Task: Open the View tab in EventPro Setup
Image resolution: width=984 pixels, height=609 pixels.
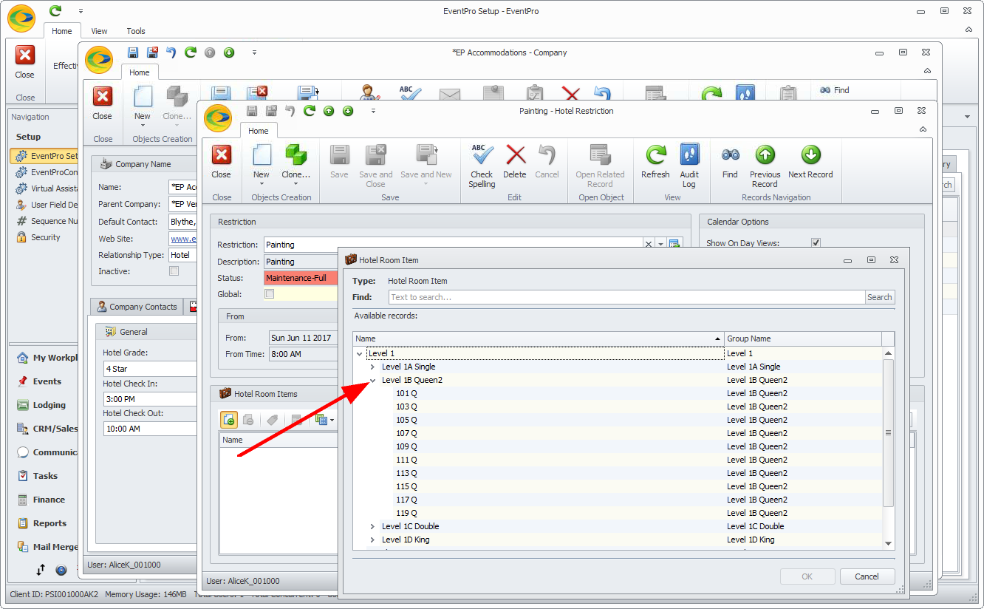Action: [x=100, y=31]
